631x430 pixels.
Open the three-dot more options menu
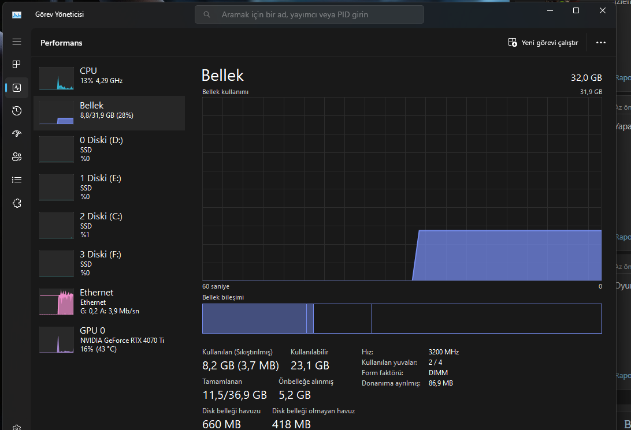tap(601, 43)
